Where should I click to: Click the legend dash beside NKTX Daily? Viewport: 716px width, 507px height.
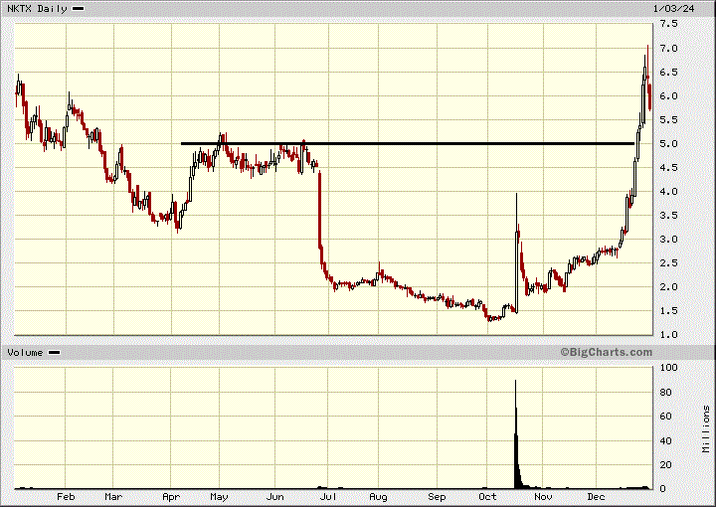click(79, 9)
